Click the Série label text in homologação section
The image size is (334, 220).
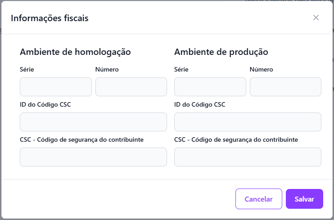click(27, 69)
